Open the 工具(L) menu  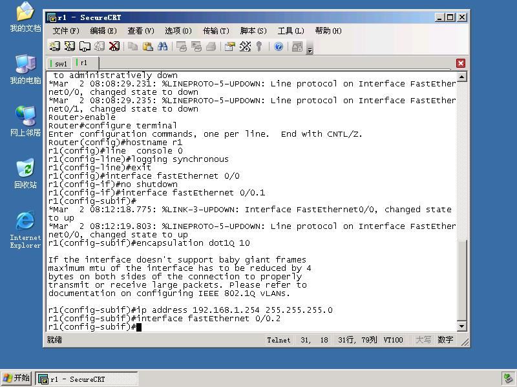[291, 31]
